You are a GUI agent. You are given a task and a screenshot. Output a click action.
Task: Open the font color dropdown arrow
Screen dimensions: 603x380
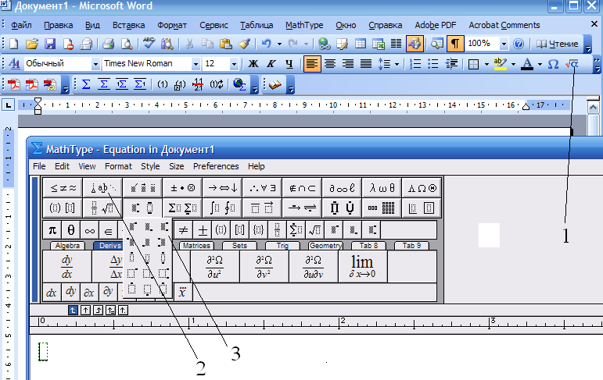[x=540, y=64]
